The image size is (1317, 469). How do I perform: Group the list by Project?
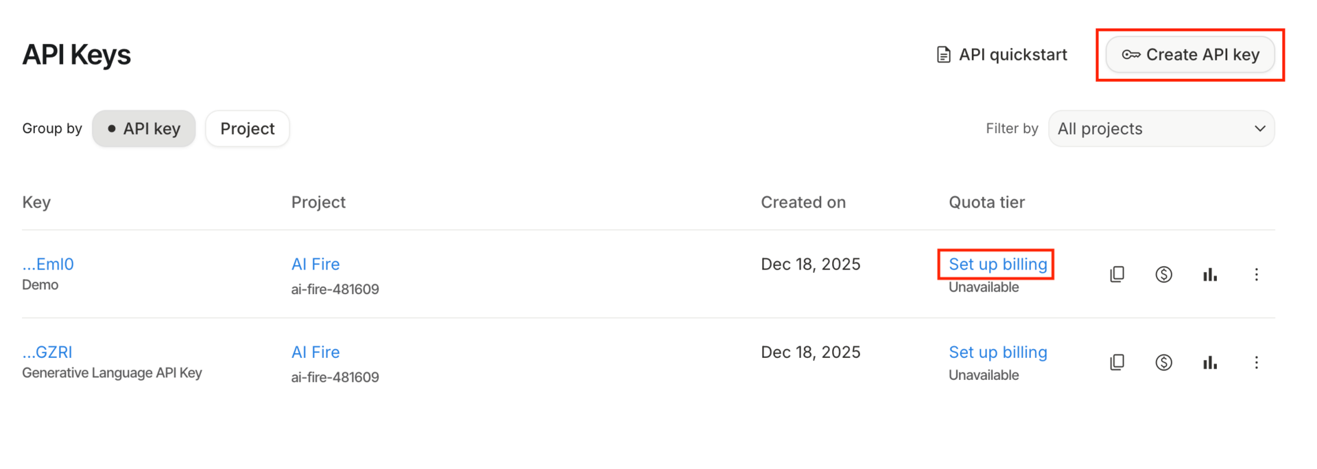[247, 129]
